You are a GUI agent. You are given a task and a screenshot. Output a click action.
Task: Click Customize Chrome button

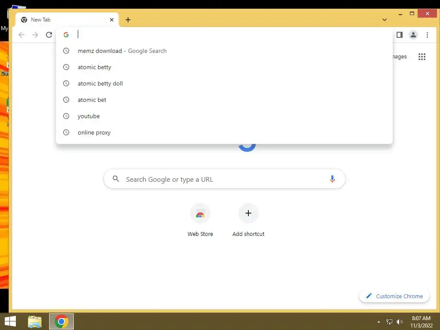tap(394, 296)
